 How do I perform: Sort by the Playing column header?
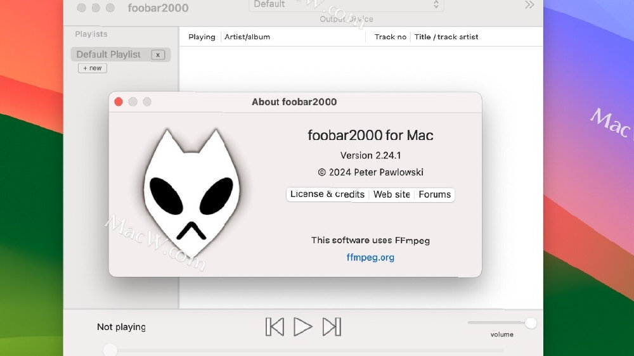202,37
